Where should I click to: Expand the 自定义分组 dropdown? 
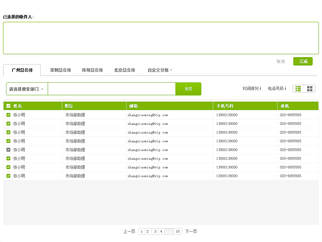coord(159,70)
